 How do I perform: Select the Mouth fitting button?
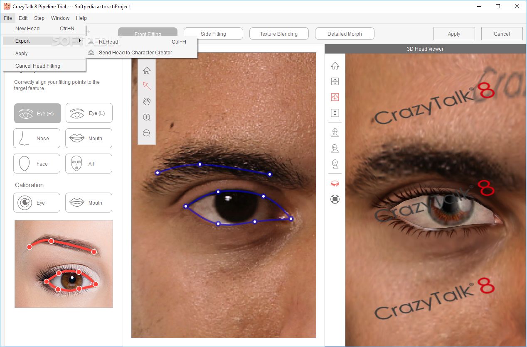89,138
